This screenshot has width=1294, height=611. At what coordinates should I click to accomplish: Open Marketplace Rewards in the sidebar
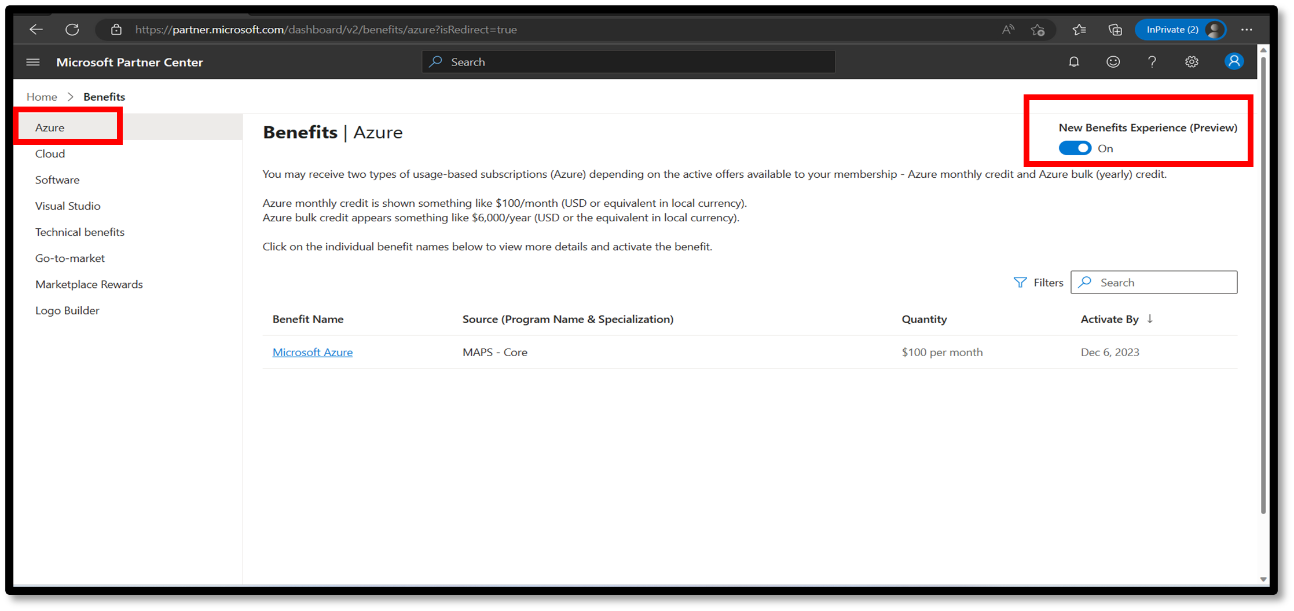(x=89, y=284)
